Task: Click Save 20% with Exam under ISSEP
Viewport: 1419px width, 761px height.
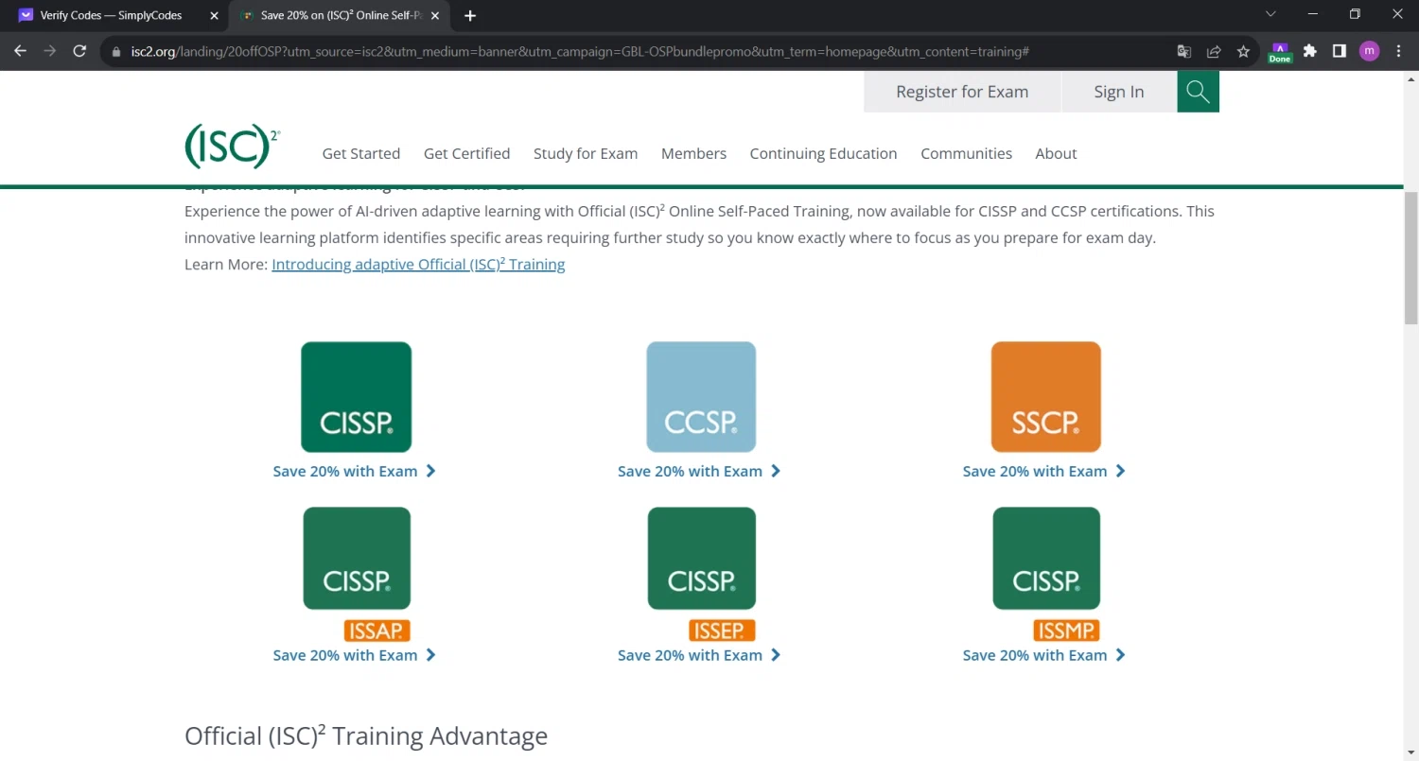Action: tap(699, 655)
